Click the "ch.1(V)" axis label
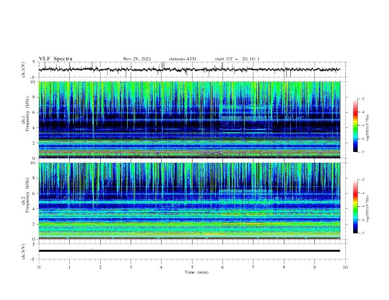The image size is (389, 300). 23,70
